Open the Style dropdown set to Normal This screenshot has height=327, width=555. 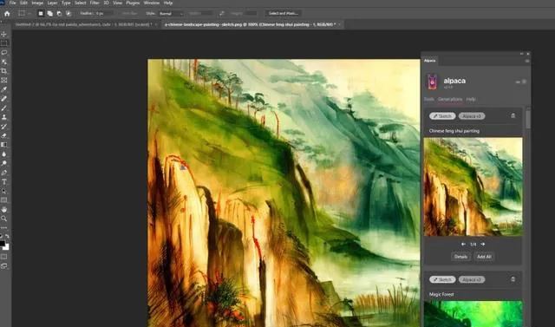(171, 14)
